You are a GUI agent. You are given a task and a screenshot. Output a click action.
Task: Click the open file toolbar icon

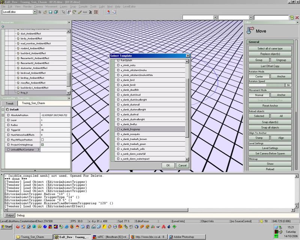[x=45, y=12]
